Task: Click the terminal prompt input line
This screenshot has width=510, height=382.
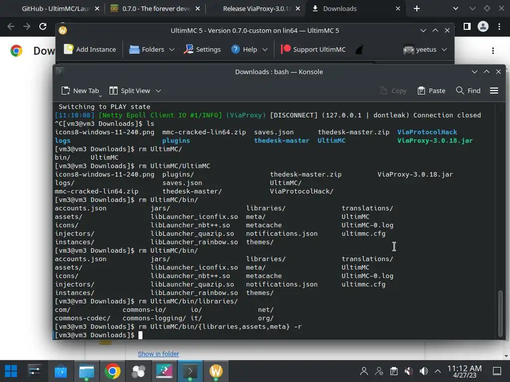Action: click(x=275, y=335)
